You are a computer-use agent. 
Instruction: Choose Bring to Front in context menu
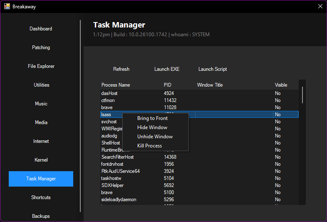tap(156, 118)
